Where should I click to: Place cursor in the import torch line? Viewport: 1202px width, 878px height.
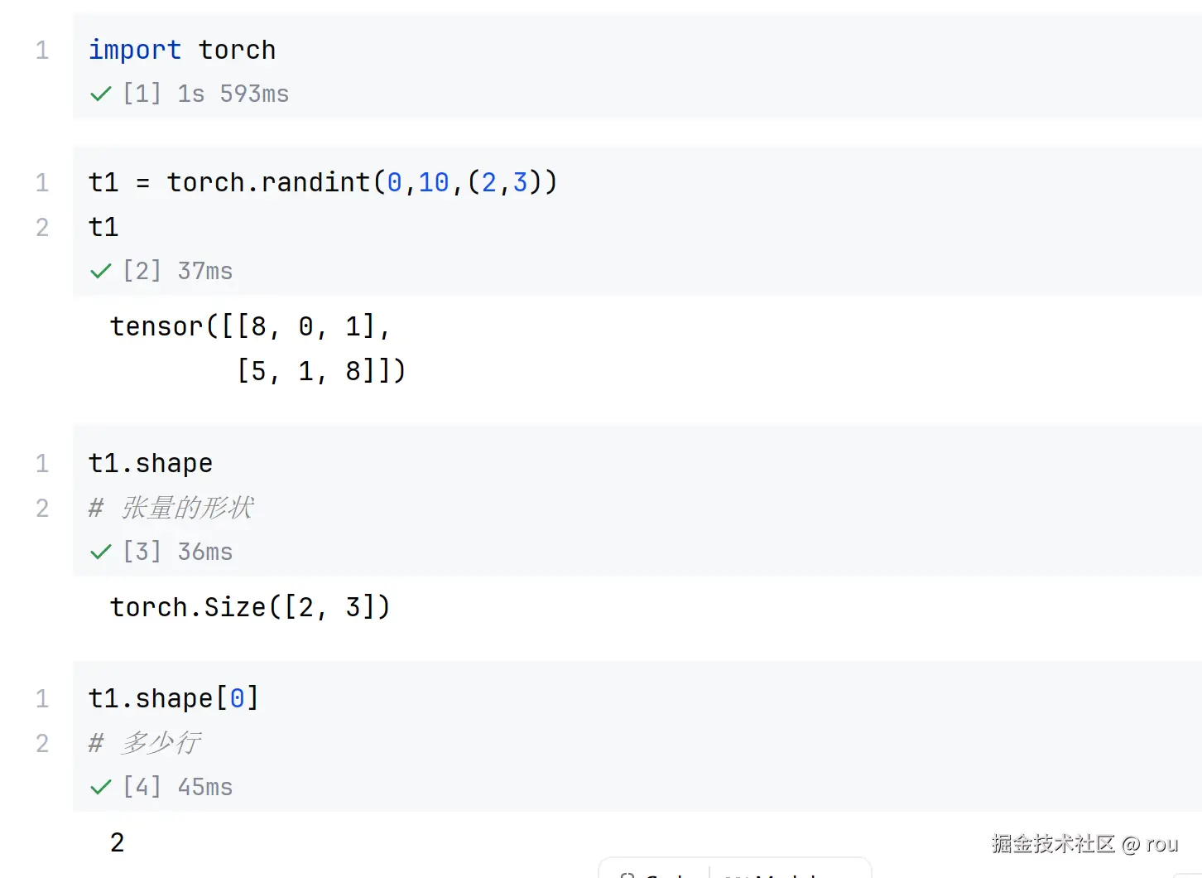pyautogui.click(x=182, y=50)
